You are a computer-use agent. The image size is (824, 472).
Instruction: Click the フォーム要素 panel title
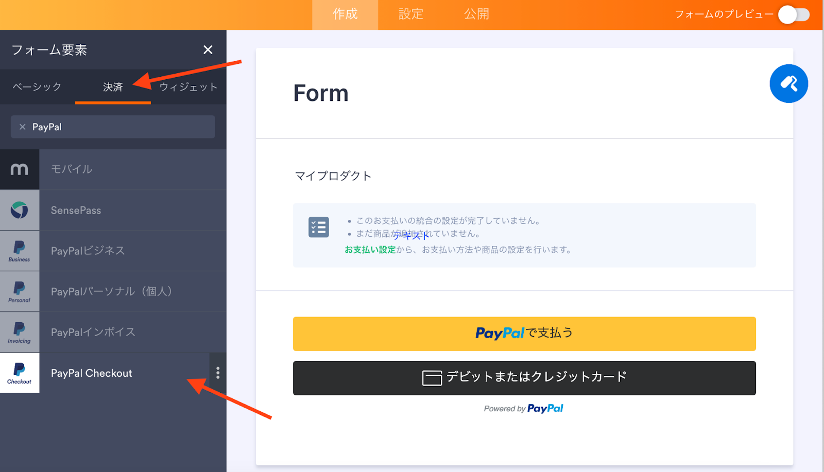click(49, 50)
